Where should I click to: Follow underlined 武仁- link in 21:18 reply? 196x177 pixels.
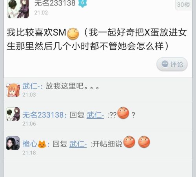tap(78, 144)
